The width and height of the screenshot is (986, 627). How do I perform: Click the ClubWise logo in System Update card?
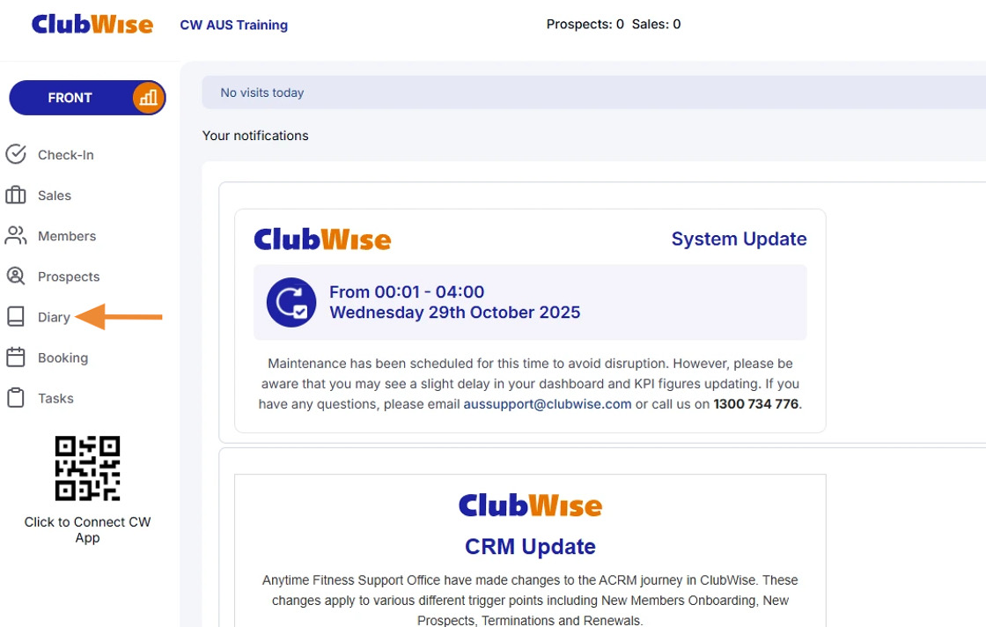[322, 239]
